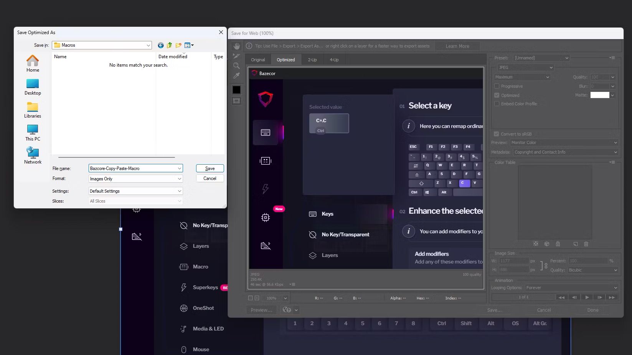The width and height of the screenshot is (632, 355).
Task: Delete selected color from the Color Table
Action: 586,244
